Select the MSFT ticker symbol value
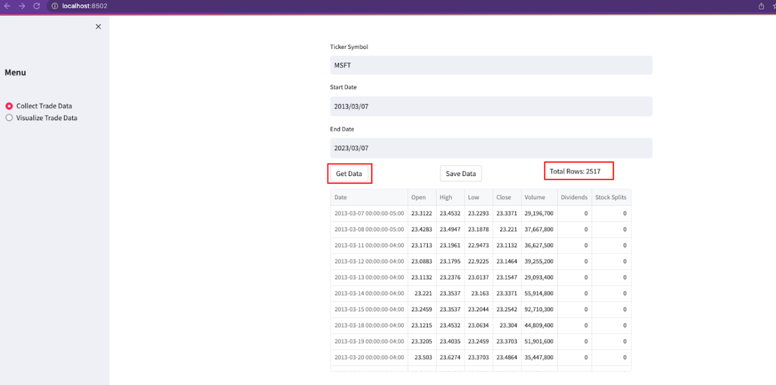Screen dimensions: 776x385 point(491,65)
